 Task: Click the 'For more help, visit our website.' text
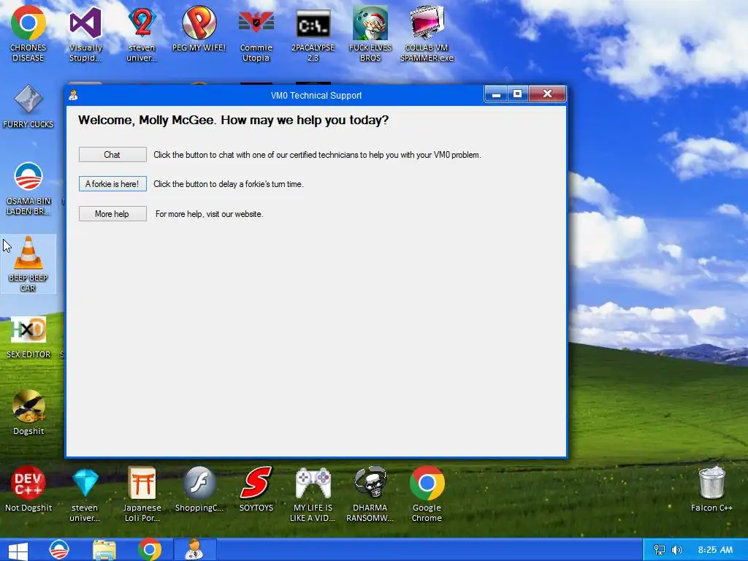pos(210,214)
